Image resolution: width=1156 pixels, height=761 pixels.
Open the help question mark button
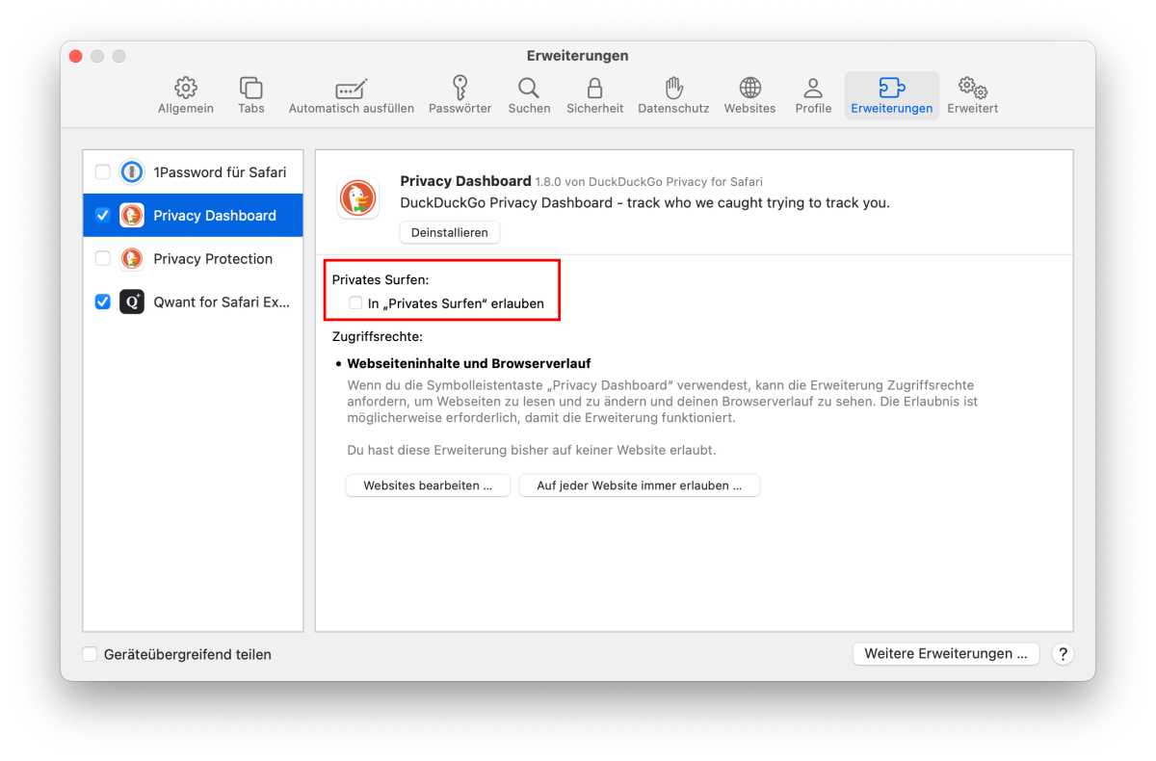pyautogui.click(x=1063, y=654)
